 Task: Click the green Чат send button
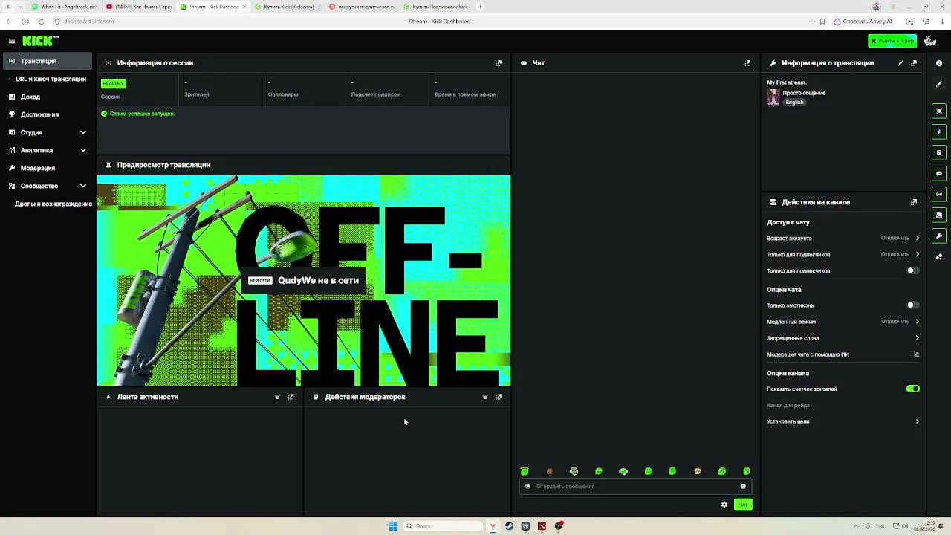743,505
